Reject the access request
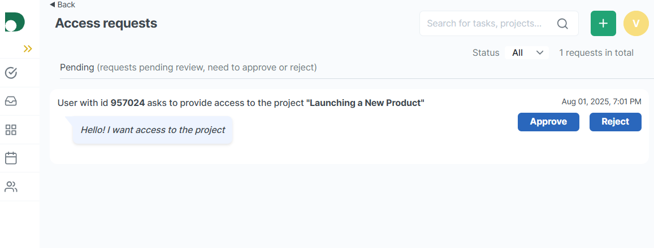Screen dimensions: 654x248 (615, 122)
